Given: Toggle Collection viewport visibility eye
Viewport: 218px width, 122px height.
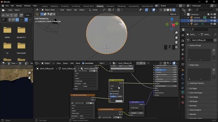Looking at the screenshot, I should (212, 14).
